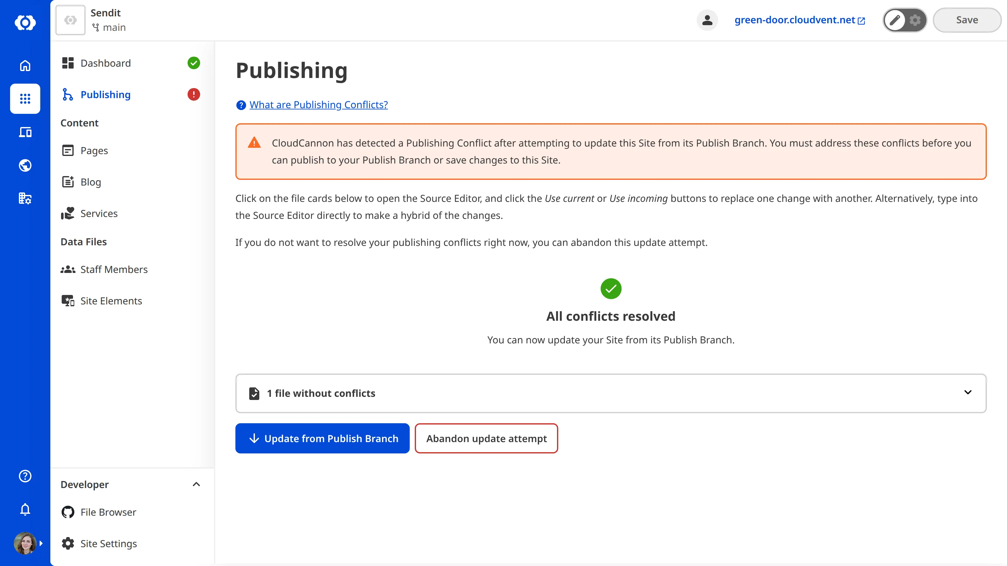The height and width of the screenshot is (566, 1007).
Task: Collapse the Developer section chevron
Action: [x=196, y=484]
